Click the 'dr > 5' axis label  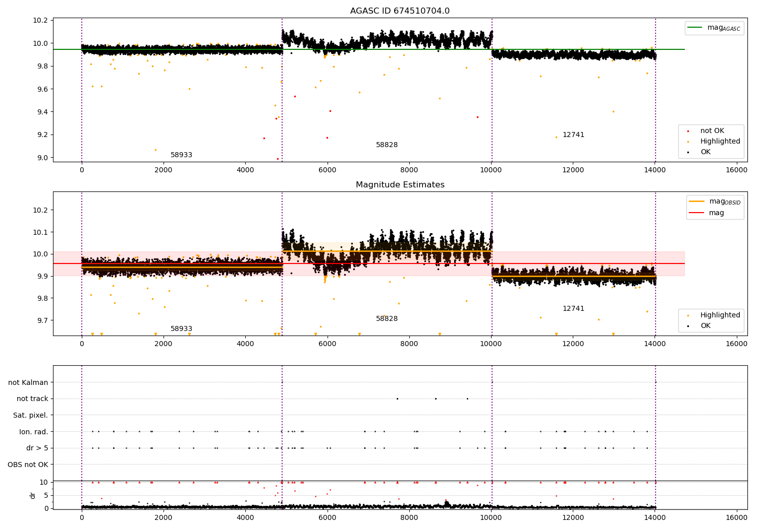pos(37,448)
